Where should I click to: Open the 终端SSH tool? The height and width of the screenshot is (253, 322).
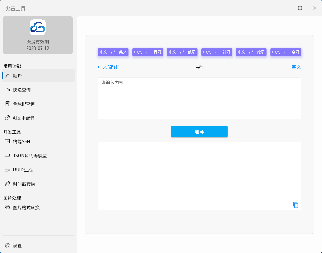pos(38,141)
